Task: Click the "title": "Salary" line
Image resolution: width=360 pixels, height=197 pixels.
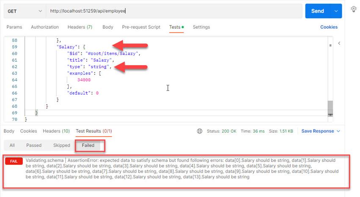Action: [x=91, y=60]
